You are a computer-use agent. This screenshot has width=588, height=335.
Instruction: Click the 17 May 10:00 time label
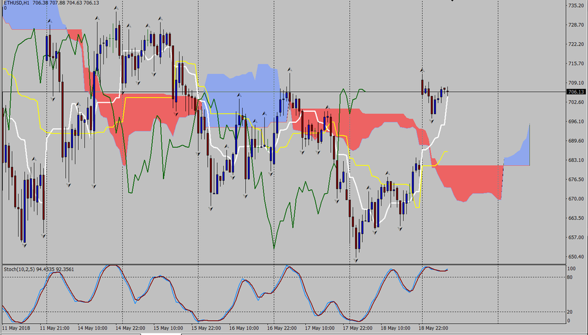(319, 328)
